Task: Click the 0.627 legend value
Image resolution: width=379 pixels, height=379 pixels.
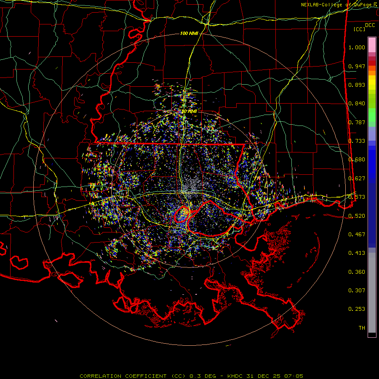Action: (357, 179)
